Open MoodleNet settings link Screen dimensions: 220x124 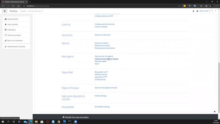(x=102, y=107)
